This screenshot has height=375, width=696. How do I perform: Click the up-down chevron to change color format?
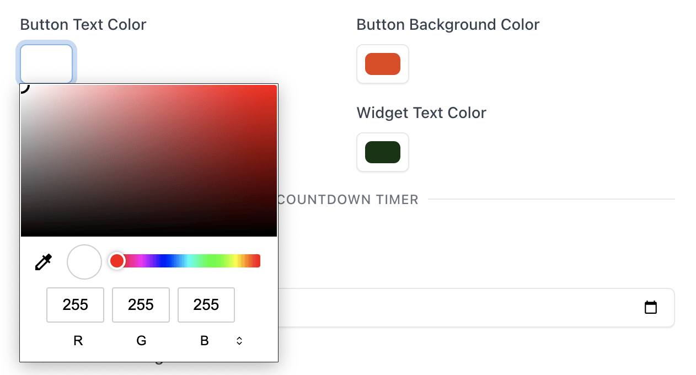point(239,340)
